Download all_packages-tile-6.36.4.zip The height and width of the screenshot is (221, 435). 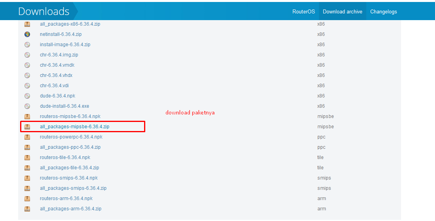tap(69, 168)
